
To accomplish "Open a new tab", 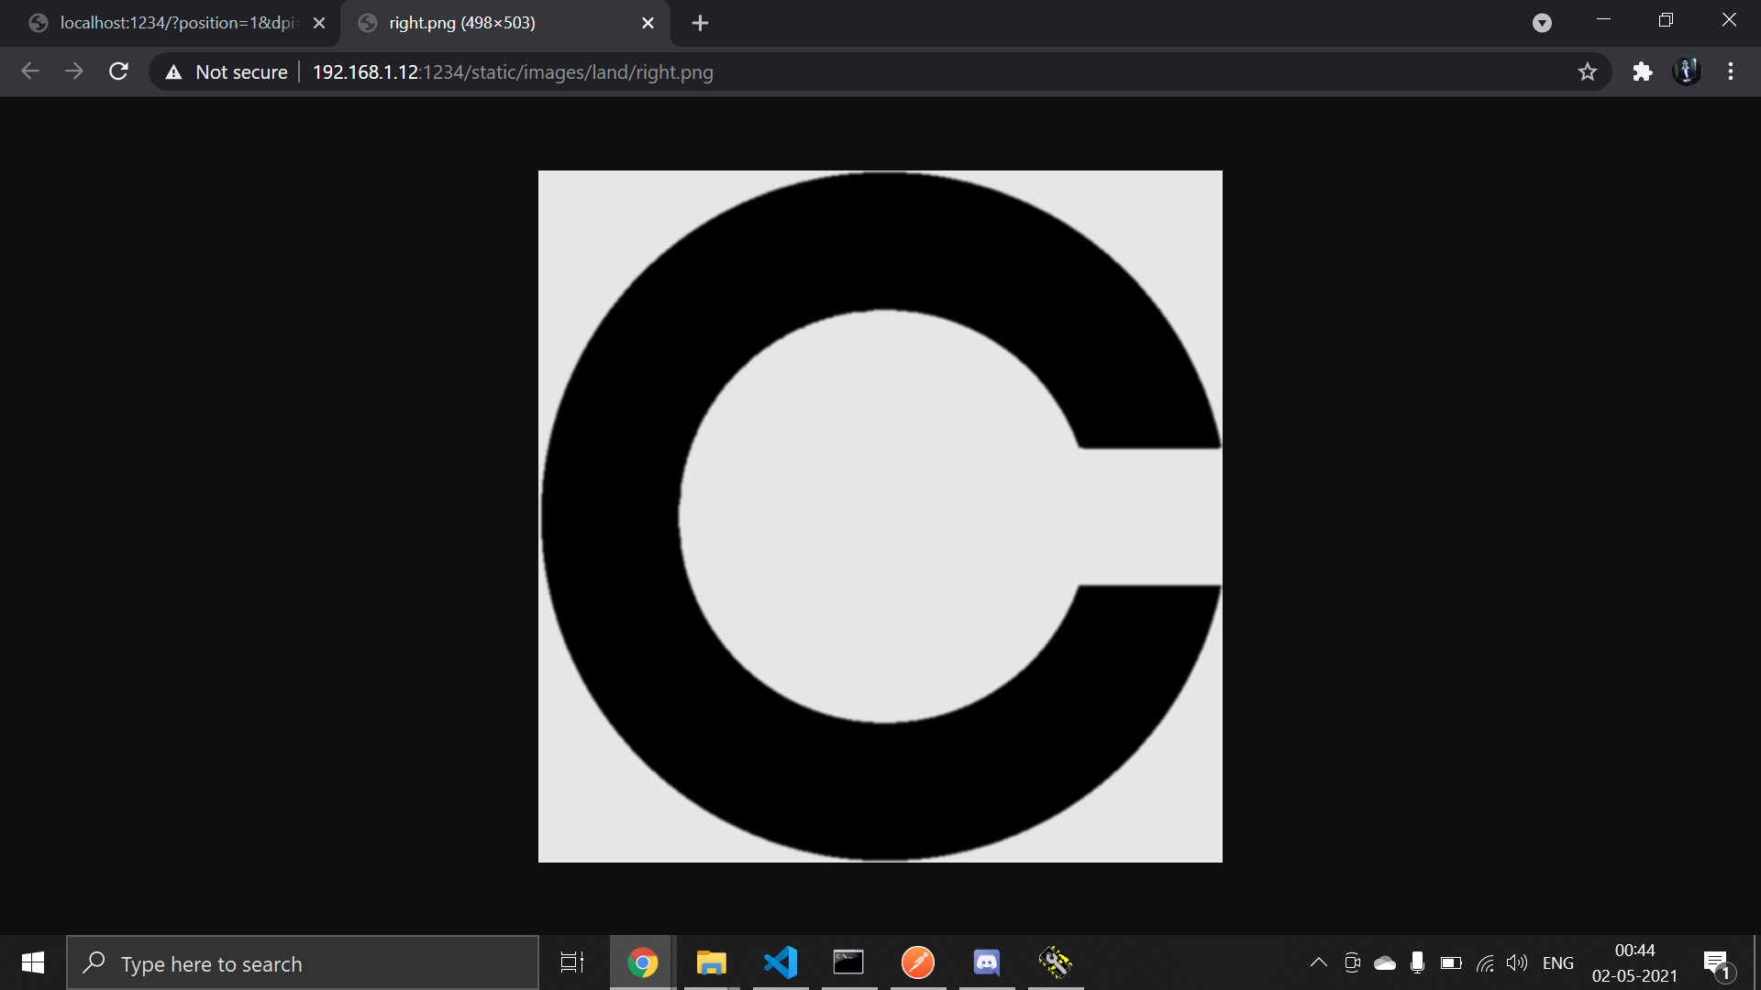I will pos(700,23).
